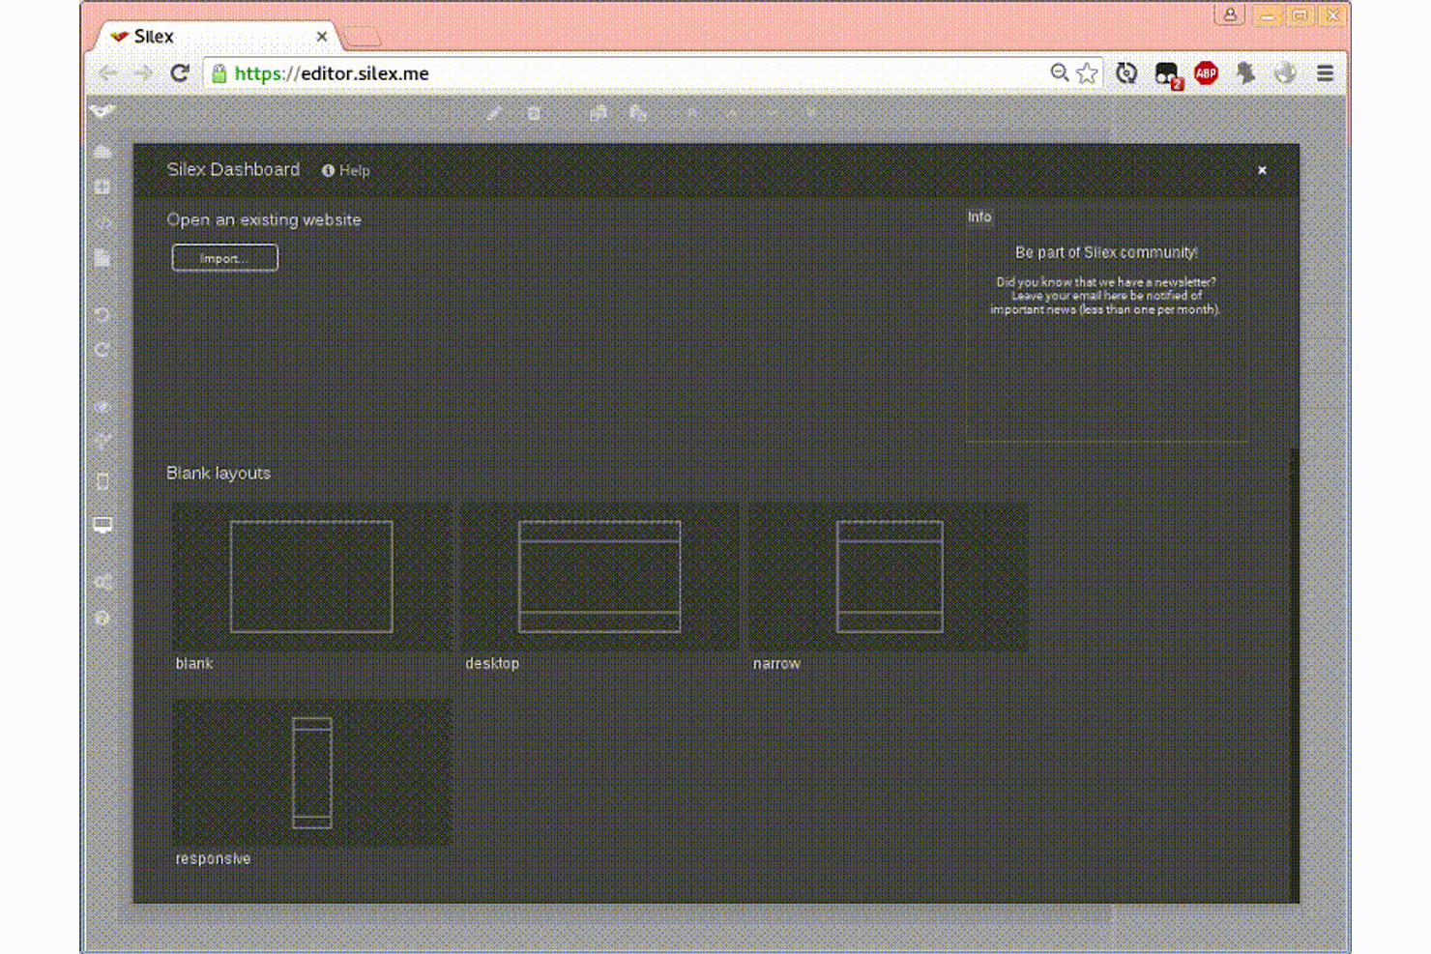Open the Chrome menu with the hamburger icon

coord(1325,72)
